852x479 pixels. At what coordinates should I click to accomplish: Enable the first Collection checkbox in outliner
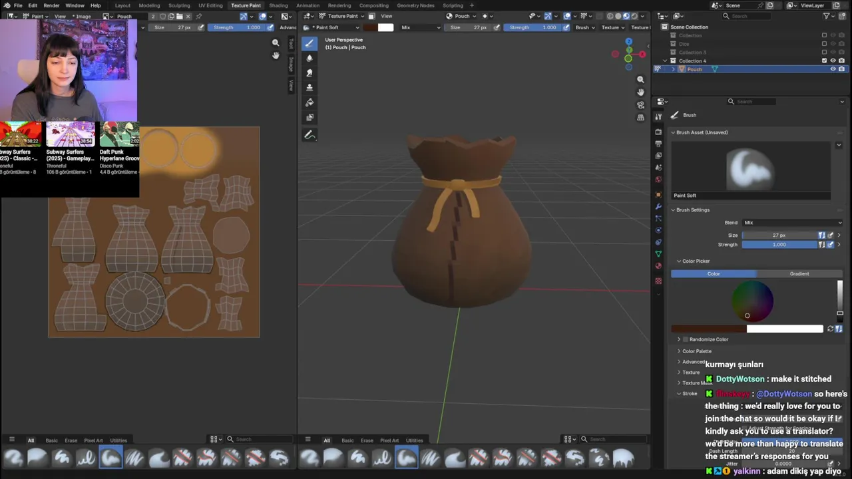pyautogui.click(x=824, y=35)
